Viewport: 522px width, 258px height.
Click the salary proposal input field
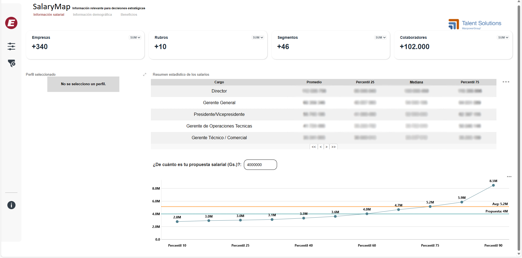point(260,165)
